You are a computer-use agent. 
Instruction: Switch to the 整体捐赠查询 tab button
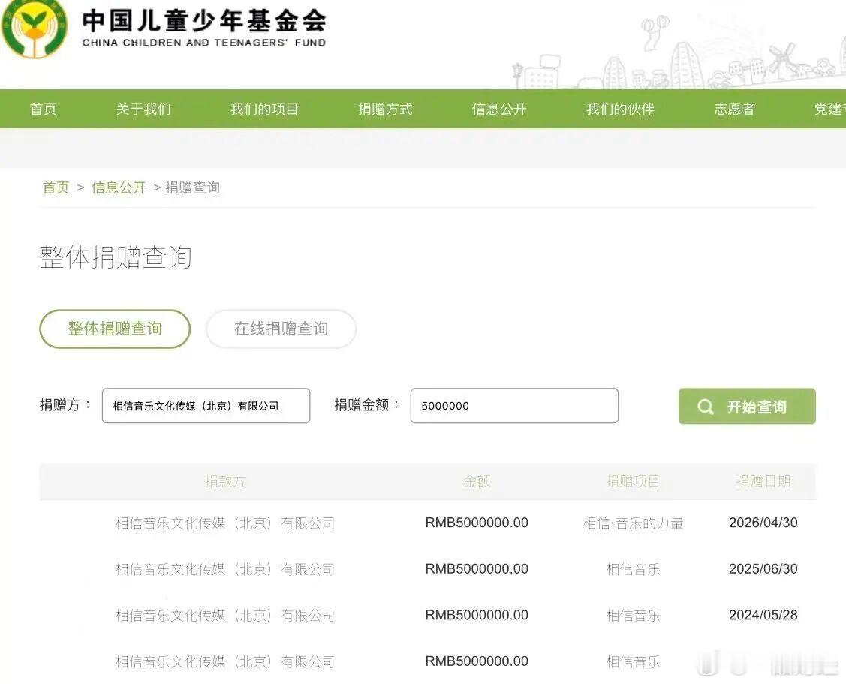click(x=115, y=328)
